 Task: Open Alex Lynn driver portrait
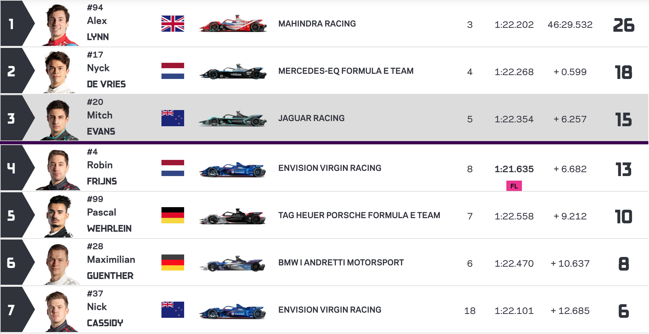(x=60, y=25)
